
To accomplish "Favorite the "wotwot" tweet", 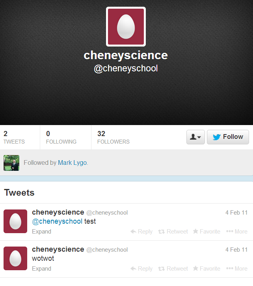I will pyautogui.click(x=206, y=269).
